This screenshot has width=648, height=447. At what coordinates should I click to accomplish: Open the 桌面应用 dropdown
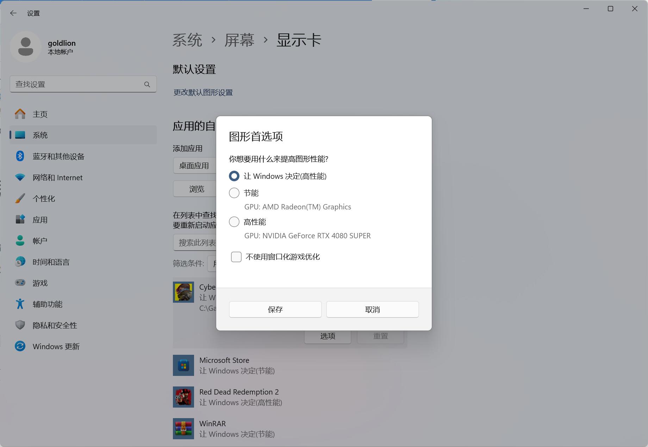[x=194, y=165]
